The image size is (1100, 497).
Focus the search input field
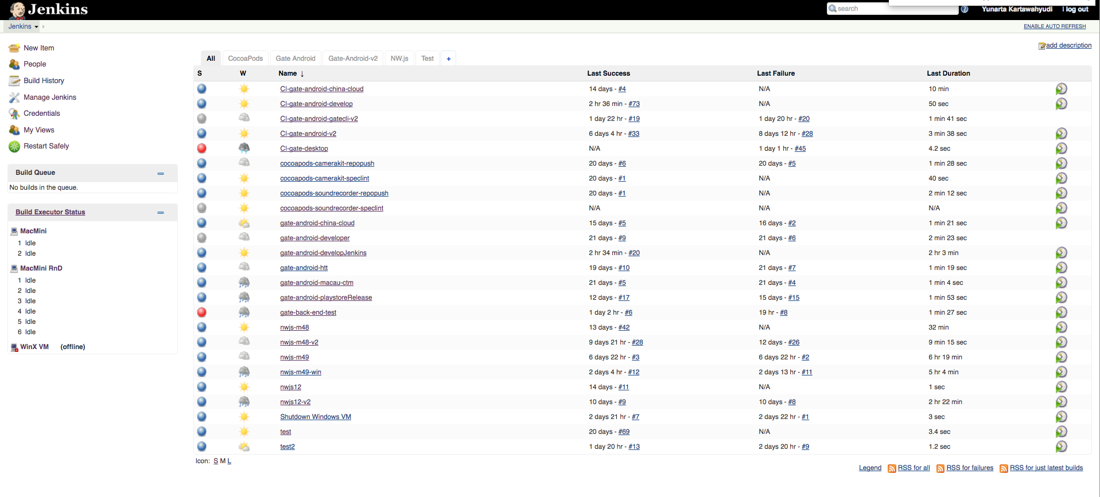[x=892, y=9]
